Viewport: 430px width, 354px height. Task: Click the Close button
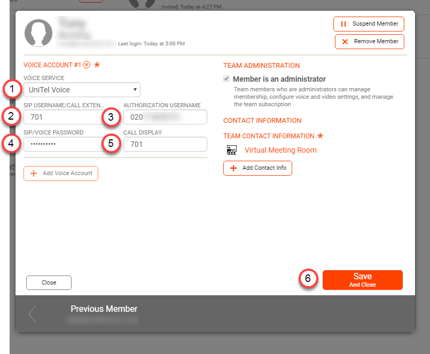pos(49,282)
